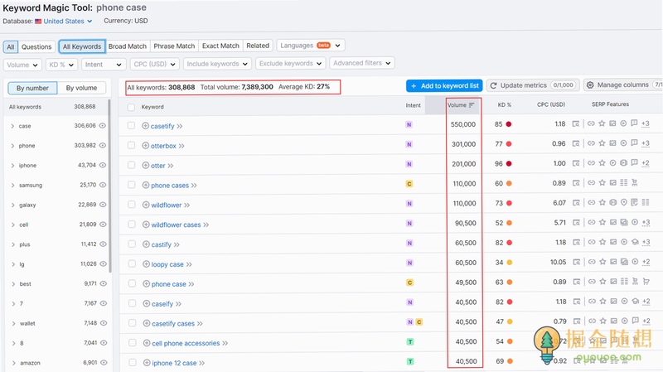Tick the select-all checkbox in Keyword header

tap(131, 107)
